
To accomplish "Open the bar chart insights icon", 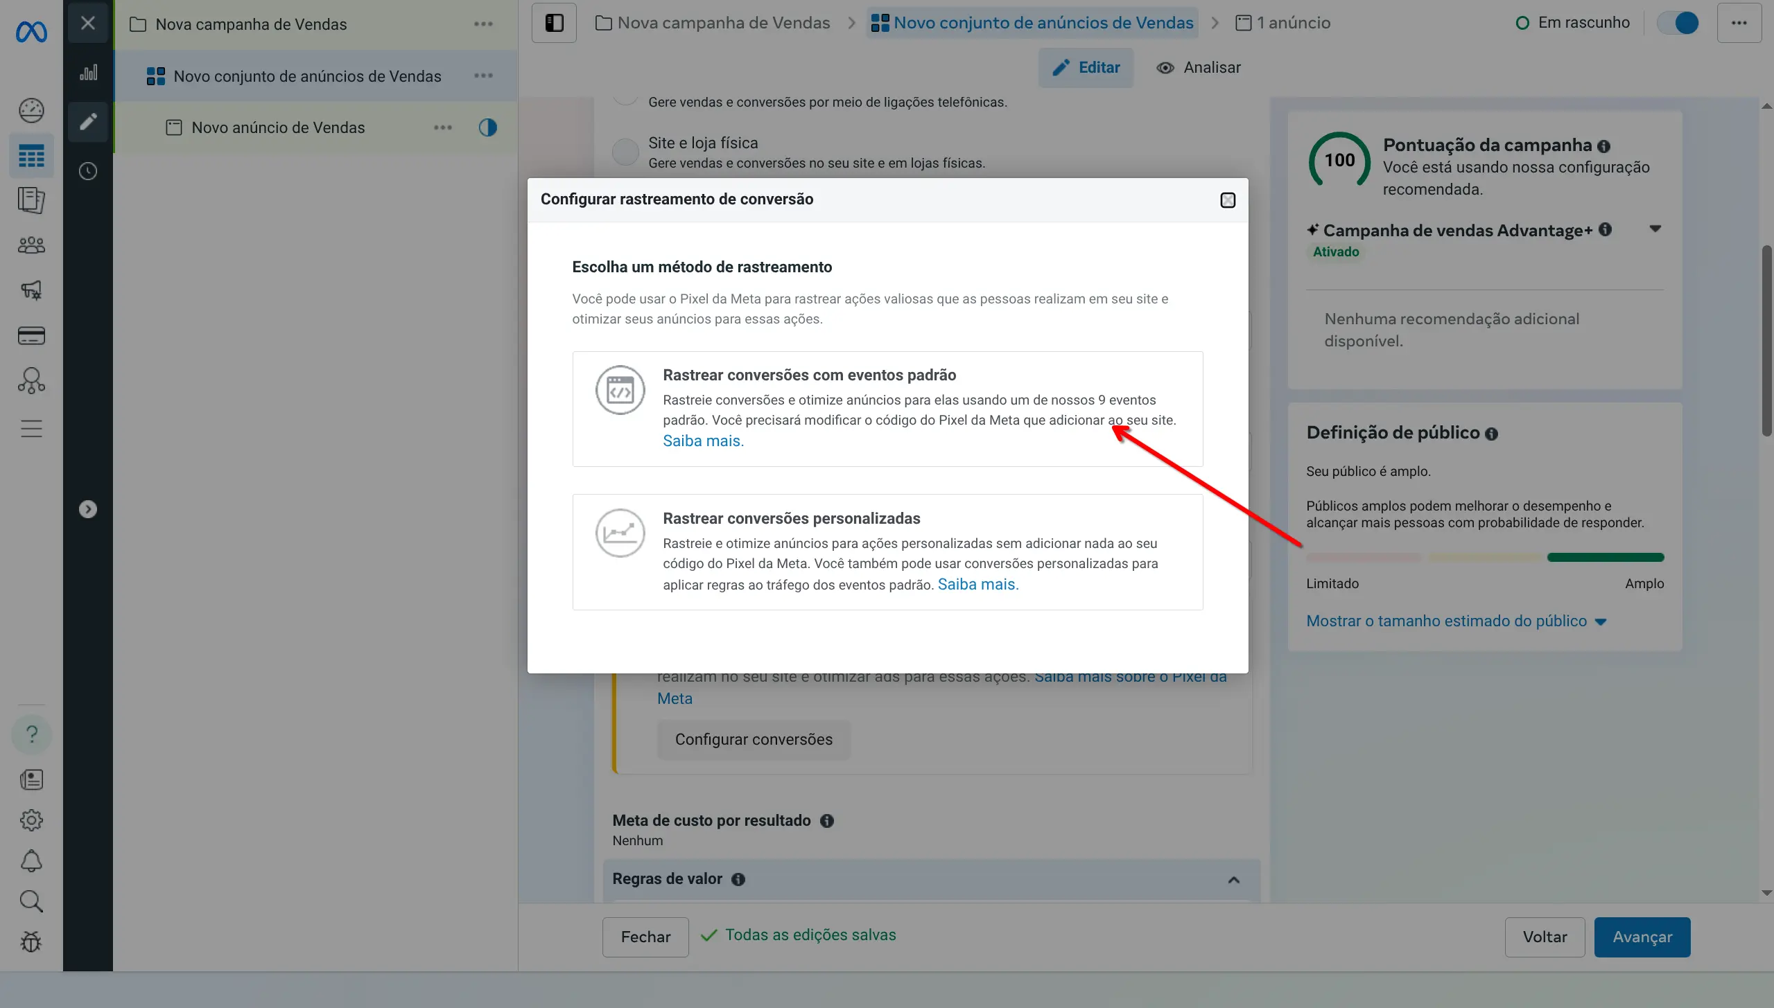I will coord(88,73).
